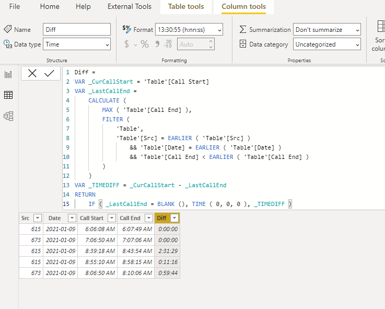Toggle thousands separator comma icon
This screenshot has height=309, width=385.
157,44
